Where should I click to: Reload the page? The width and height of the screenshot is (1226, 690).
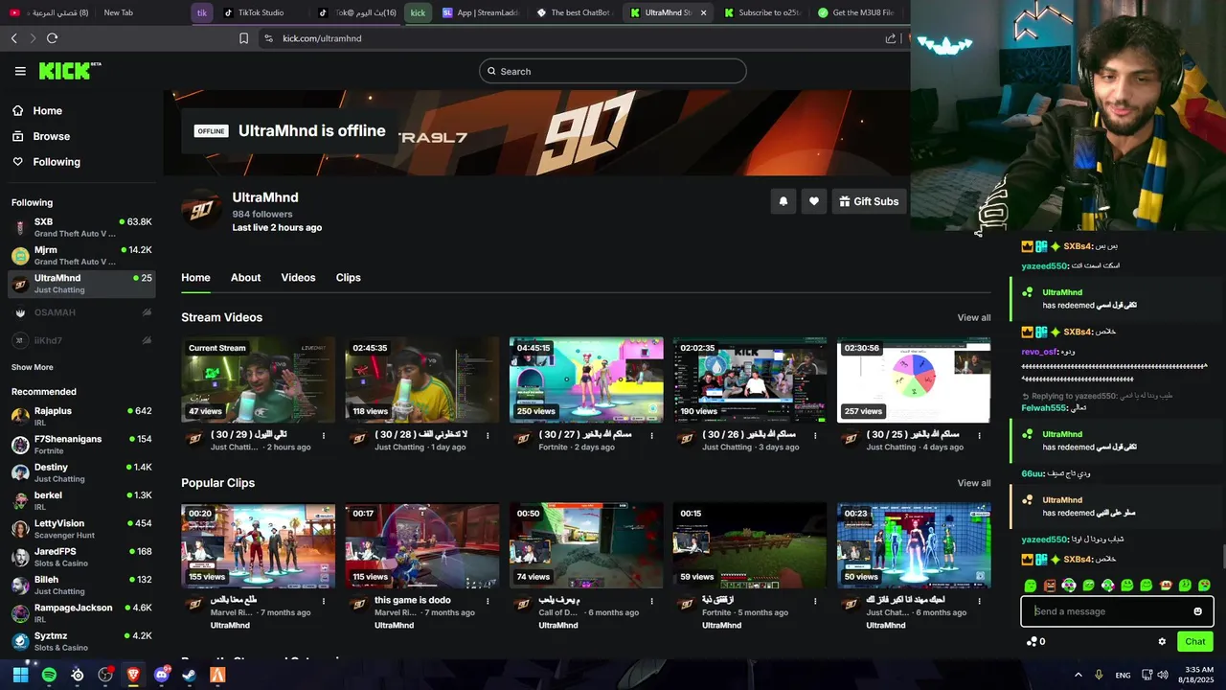52,38
